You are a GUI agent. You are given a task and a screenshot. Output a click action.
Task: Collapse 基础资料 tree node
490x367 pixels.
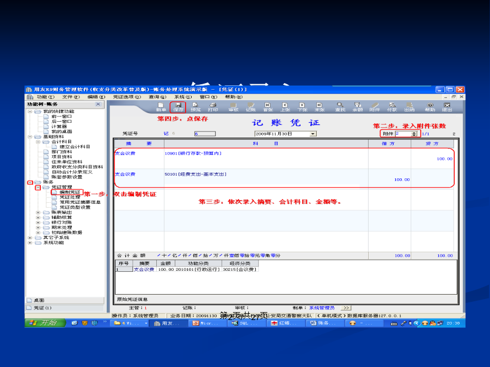click(30, 136)
